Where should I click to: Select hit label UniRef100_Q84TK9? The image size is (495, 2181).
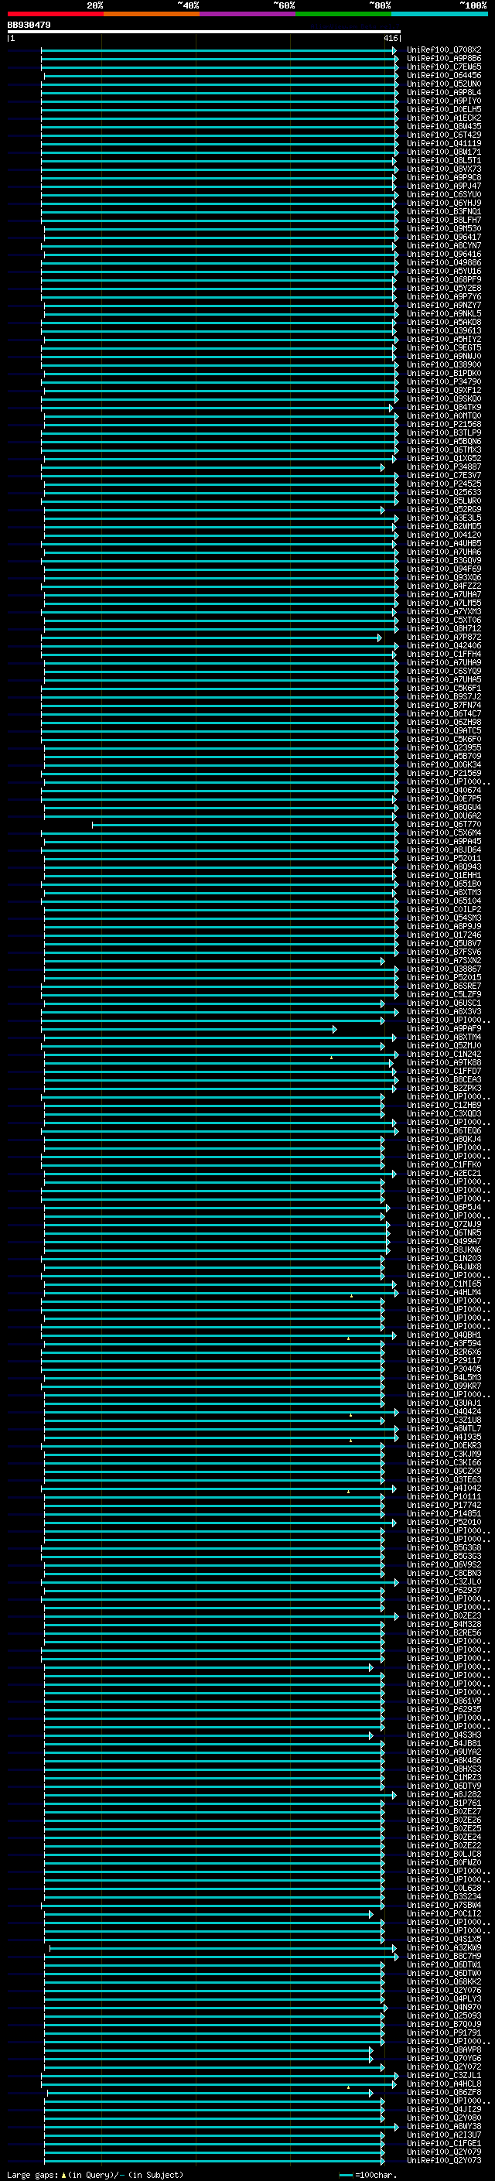pyautogui.click(x=443, y=407)
